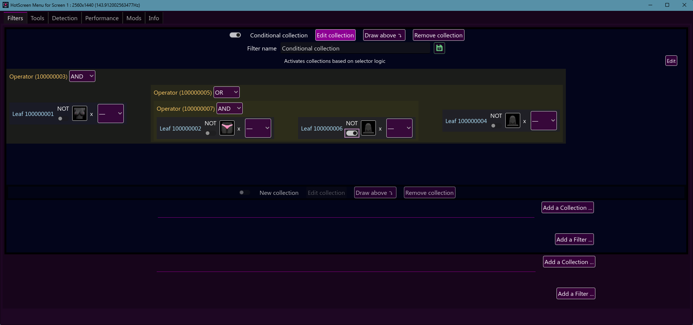This screenshot has width=693, height=325.
Task: Click the "New collection" title text
Action: coord(279,193)
